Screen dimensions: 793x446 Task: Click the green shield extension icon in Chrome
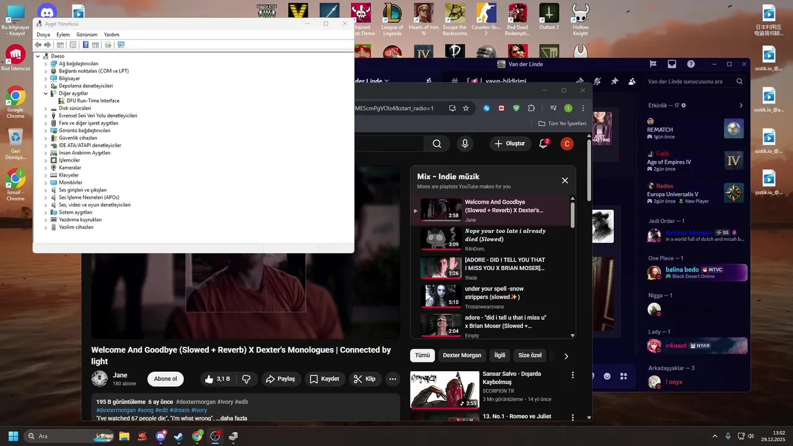tap(516, 108)
